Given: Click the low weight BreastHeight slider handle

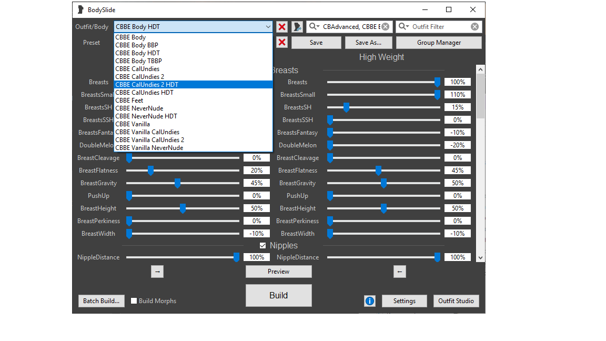Looking at the screenshot, I should click(x=183, y=208).
